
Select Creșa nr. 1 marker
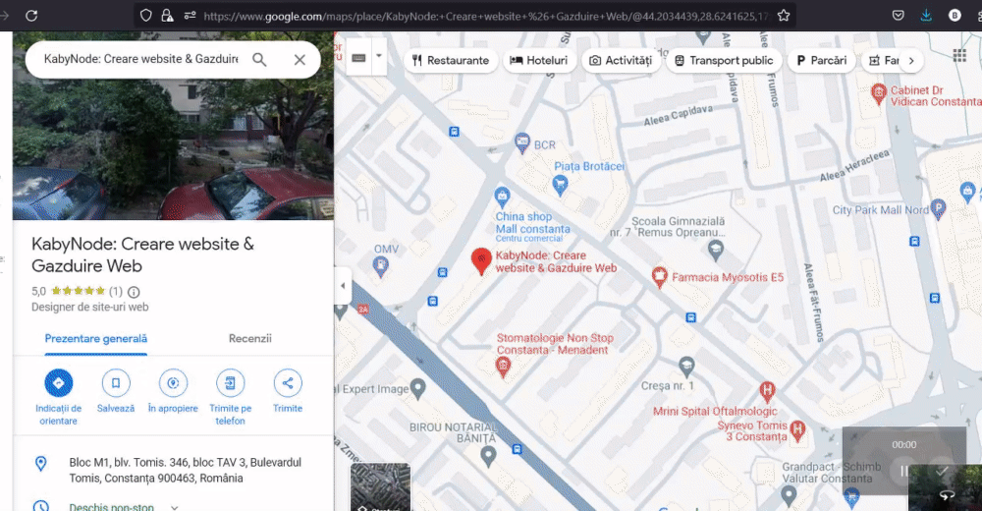click(686, 366)
